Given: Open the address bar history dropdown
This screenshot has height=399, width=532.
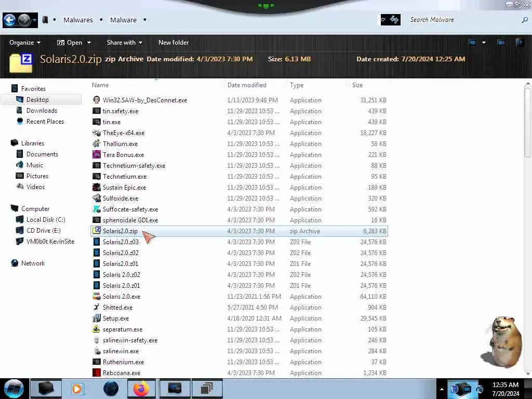Looking at the screenshot, I should 383,20.
